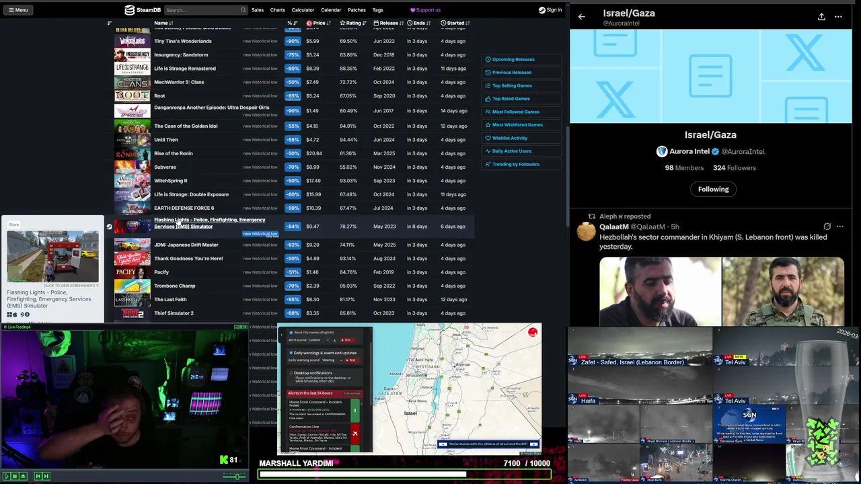
Task: Open the Calculator nav item
Action: click(x=303, y=10)
